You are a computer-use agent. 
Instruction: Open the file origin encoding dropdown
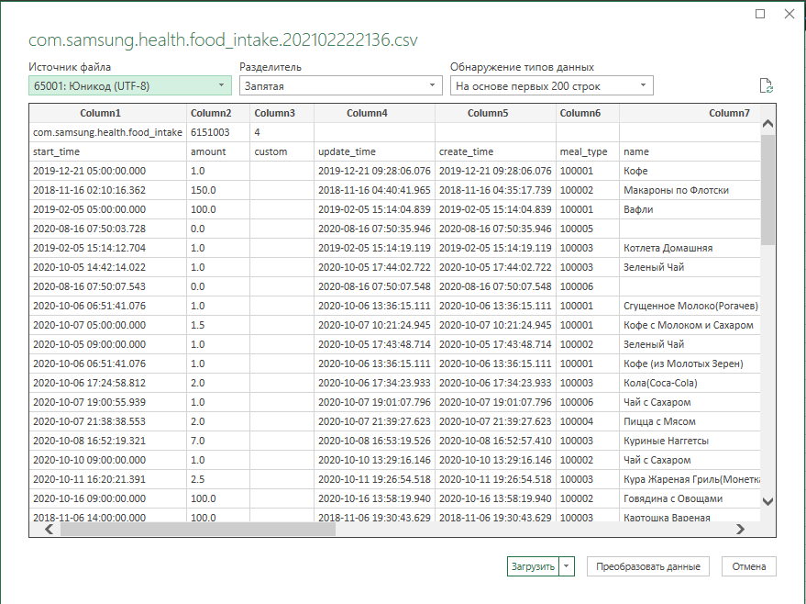pyautogui.click(x=130, y=85)
